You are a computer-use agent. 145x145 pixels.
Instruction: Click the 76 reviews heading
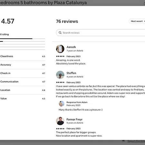pos(67,21)
